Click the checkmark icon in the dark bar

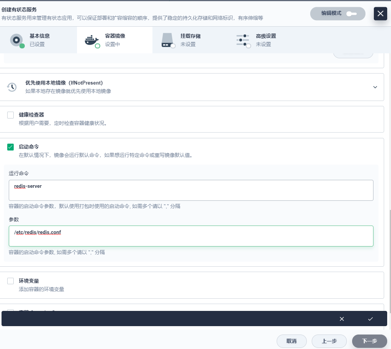pyautogui.click(x=370, y=319)
